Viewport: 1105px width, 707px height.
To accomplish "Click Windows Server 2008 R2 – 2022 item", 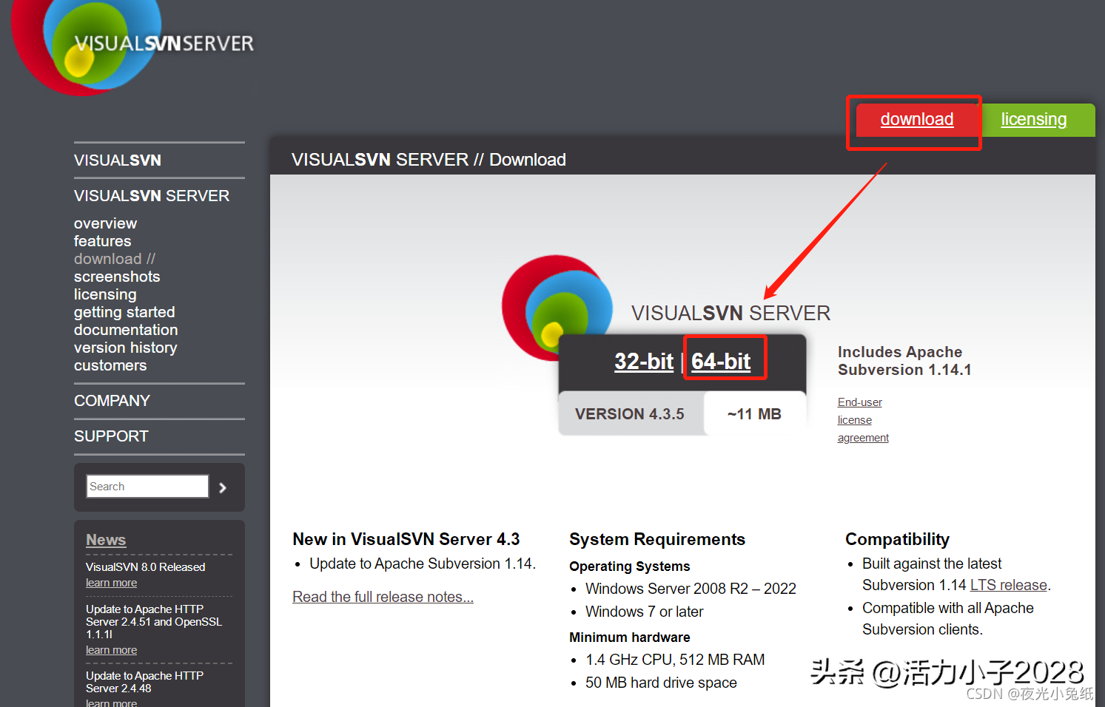I will pyautogui.click(x=691, y=589).
